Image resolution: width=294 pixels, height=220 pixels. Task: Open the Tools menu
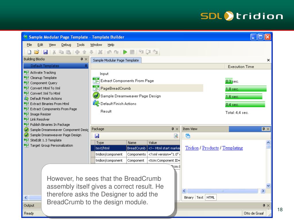pyautogui.click(x=81, y=45)
